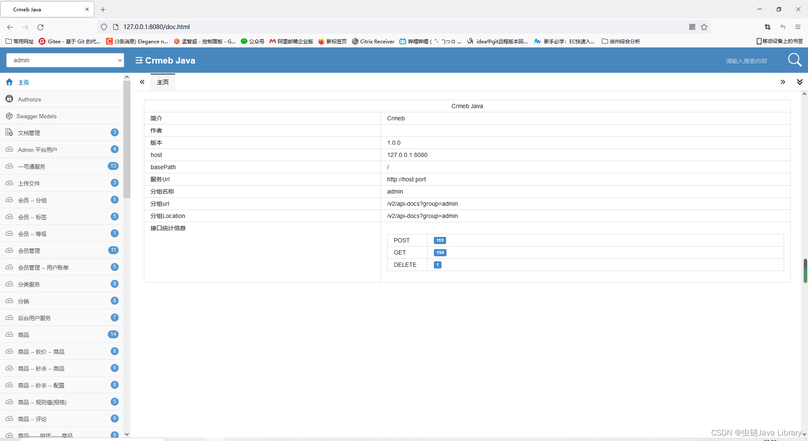
Task: Expand the 后台用户服务 API group
Action: tap(61, 318)
